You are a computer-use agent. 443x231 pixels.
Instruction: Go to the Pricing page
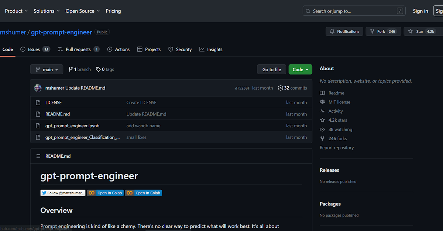pyautogui.click(x=113, y=11)
